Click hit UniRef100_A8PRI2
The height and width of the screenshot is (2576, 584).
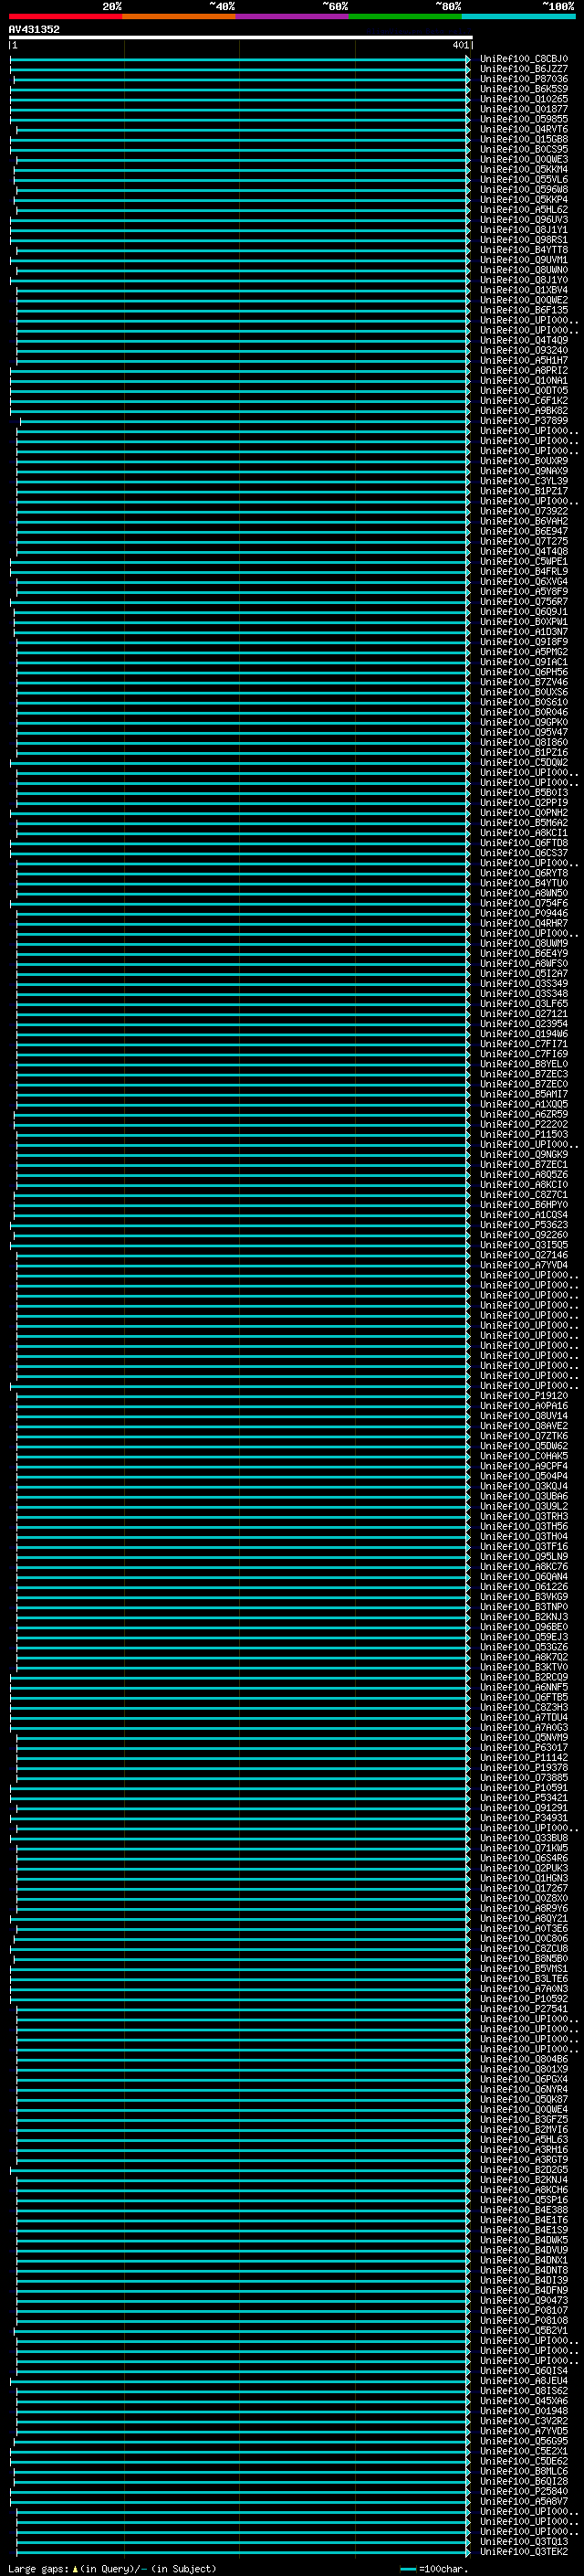pyautogui.click(x=523, y=370)
